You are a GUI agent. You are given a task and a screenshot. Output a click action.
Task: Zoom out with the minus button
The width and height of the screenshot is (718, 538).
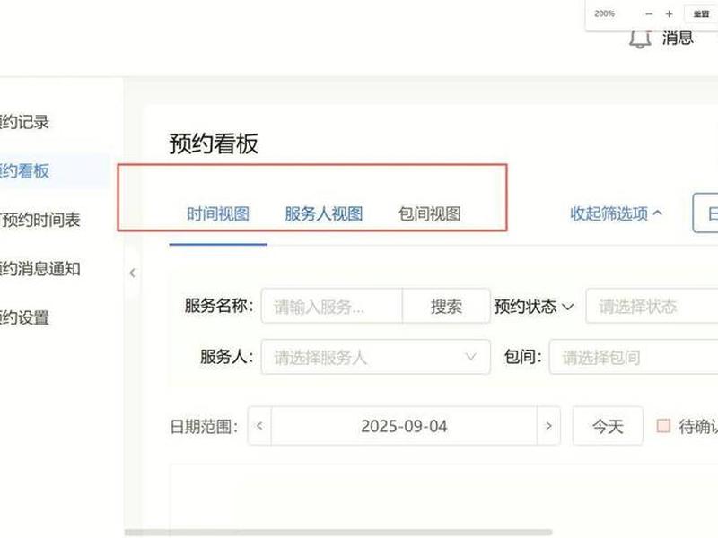click(649, 13)
